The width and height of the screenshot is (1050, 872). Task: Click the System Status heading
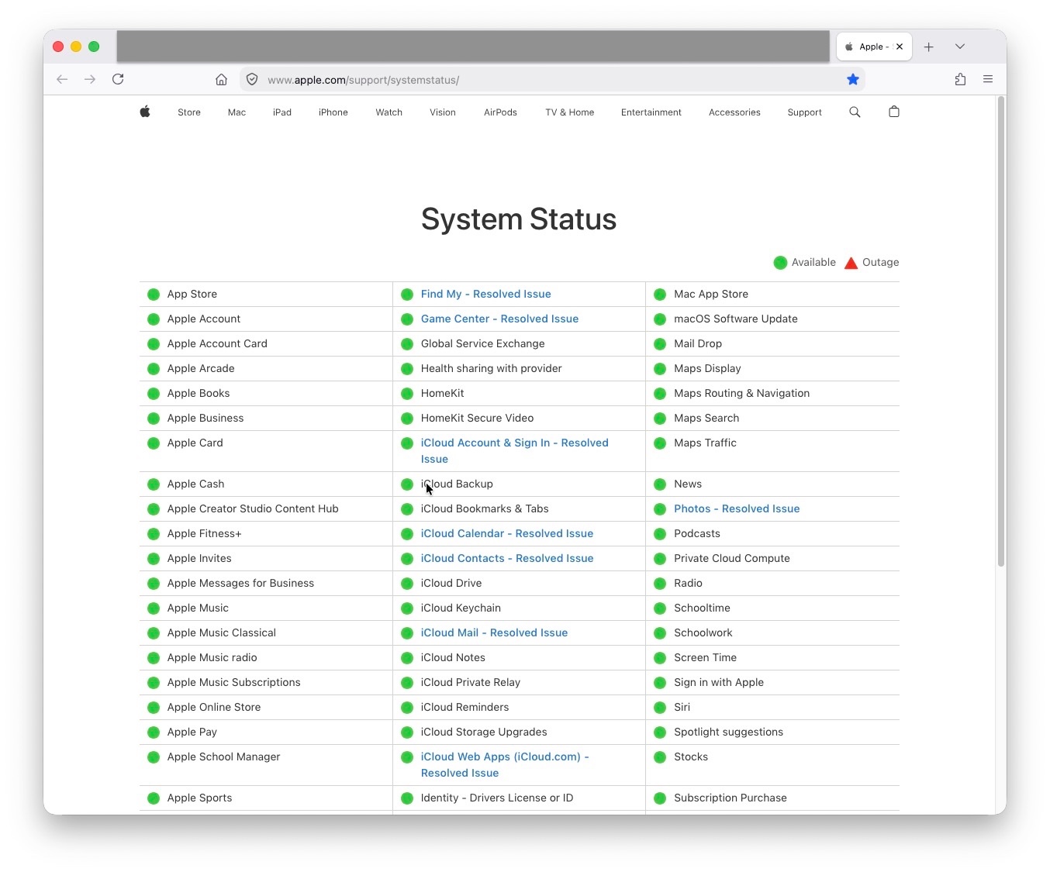point(519,219)
